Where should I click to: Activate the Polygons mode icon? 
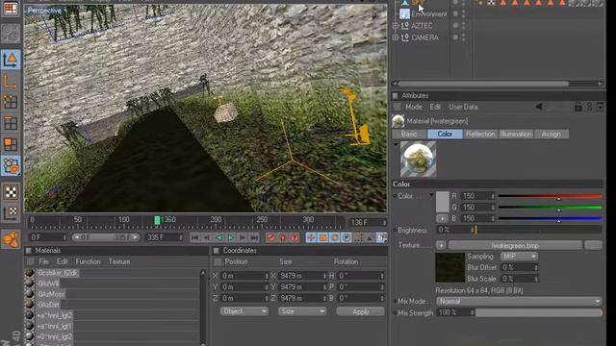coord(11,144)
